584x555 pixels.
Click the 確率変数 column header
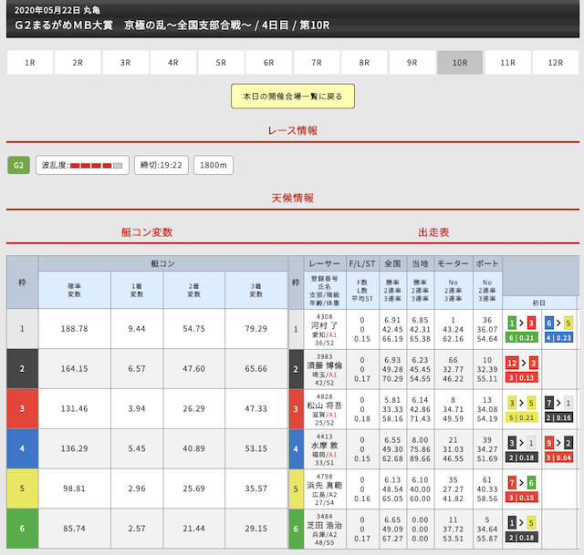point(75,290)
